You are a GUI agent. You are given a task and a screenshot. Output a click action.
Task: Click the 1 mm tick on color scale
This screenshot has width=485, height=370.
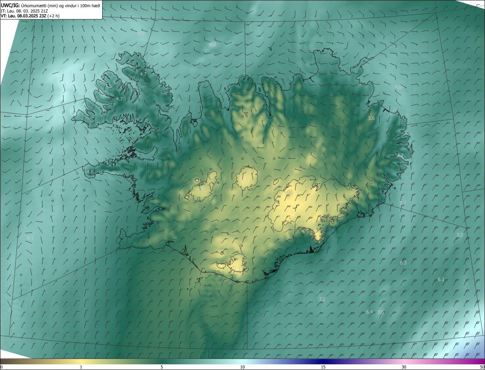click(81, 367)
